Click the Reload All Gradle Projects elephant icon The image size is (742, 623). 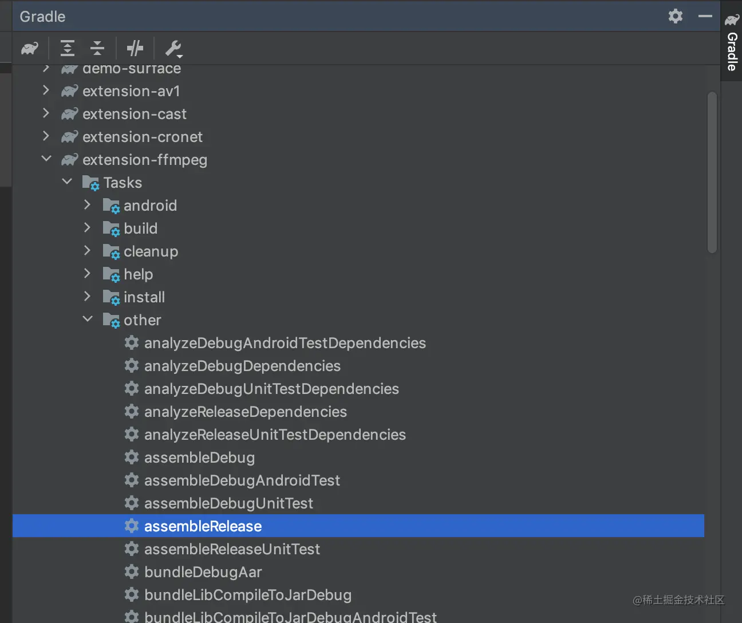30,49
